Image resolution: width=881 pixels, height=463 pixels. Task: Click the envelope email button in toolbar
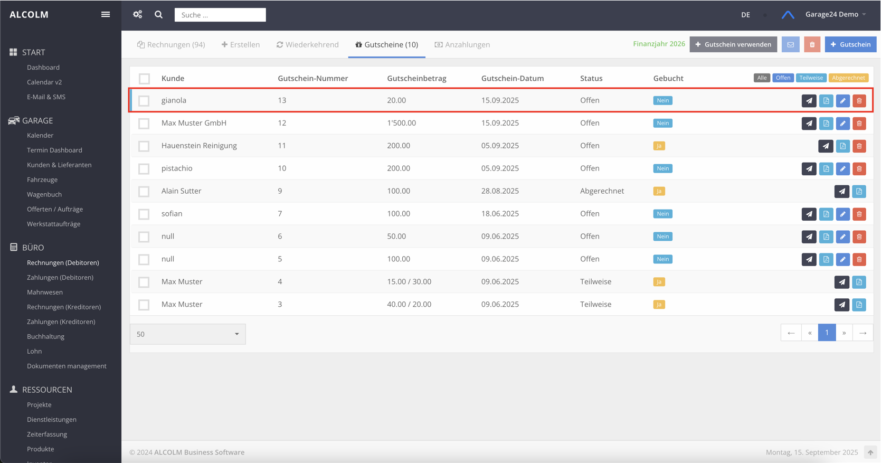[x=790, y=45]
